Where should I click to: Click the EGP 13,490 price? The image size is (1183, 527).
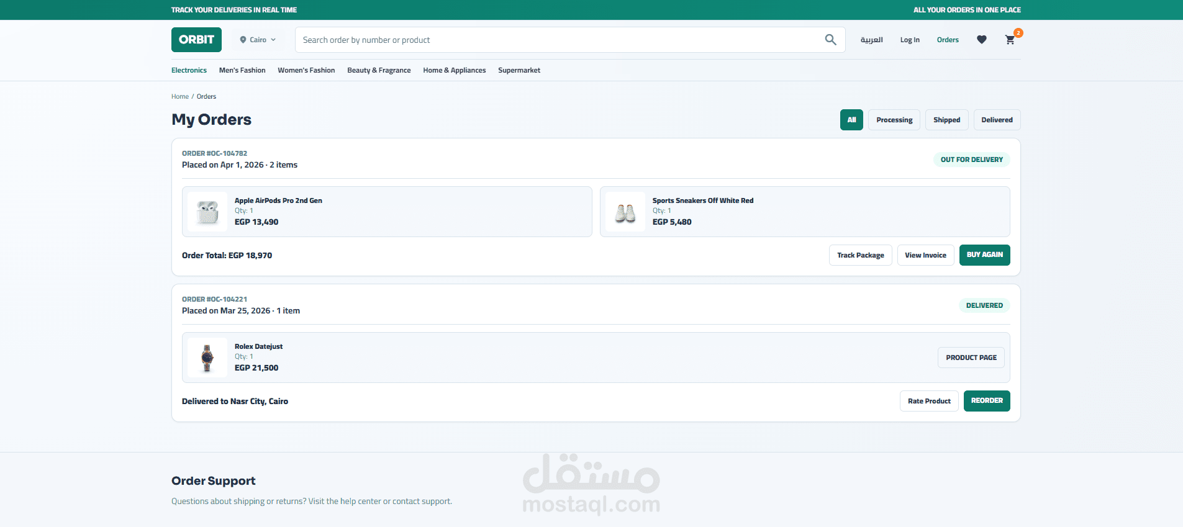256,222
